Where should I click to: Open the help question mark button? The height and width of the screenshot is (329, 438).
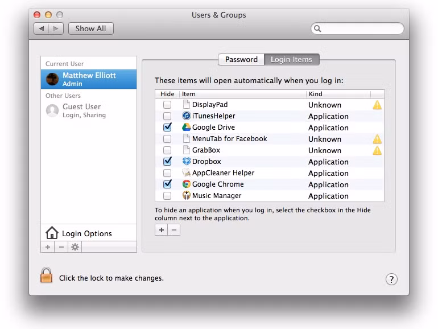pyautogui.click(x=391, y=279)
